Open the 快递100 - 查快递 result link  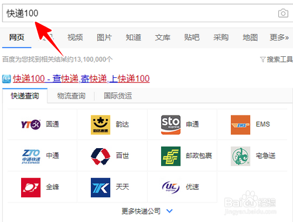[81, 78]
